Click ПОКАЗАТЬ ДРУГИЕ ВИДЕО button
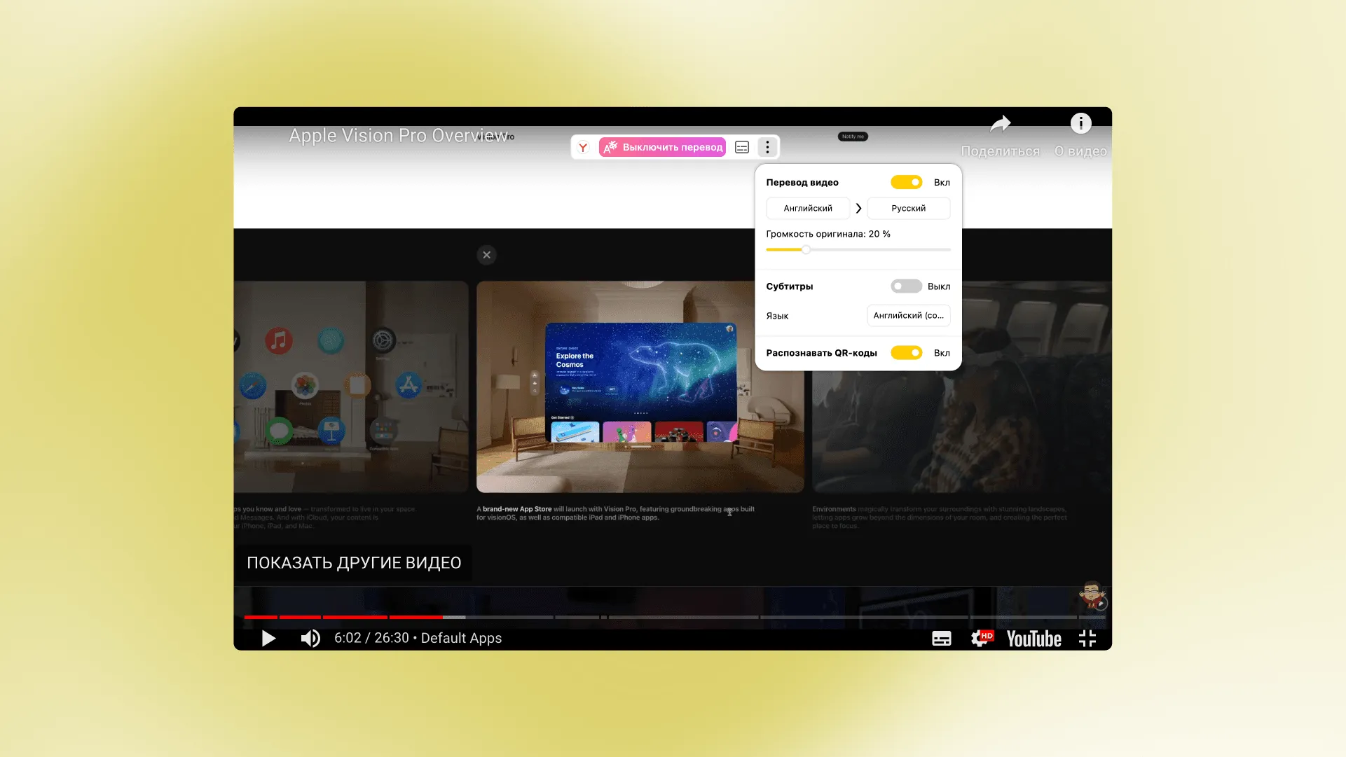 tap(354, 563)
